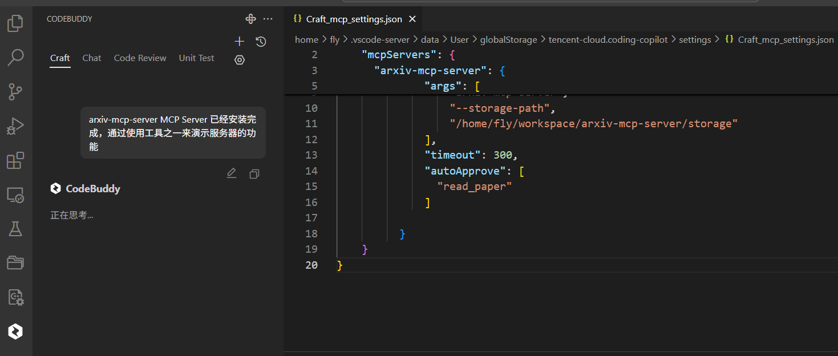Click the User breadcrumb segment

pyautogui.click(x=459, y=39)
